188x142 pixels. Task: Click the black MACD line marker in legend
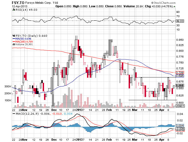(14, 114)
